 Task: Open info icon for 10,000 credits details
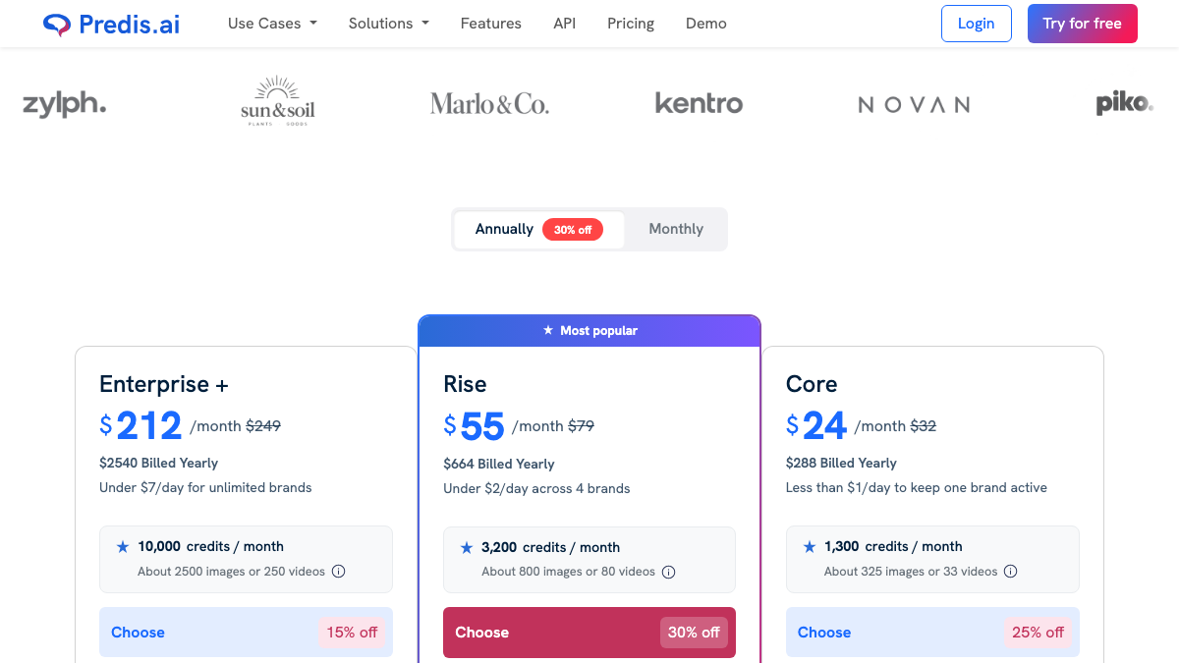click(339, 572)
